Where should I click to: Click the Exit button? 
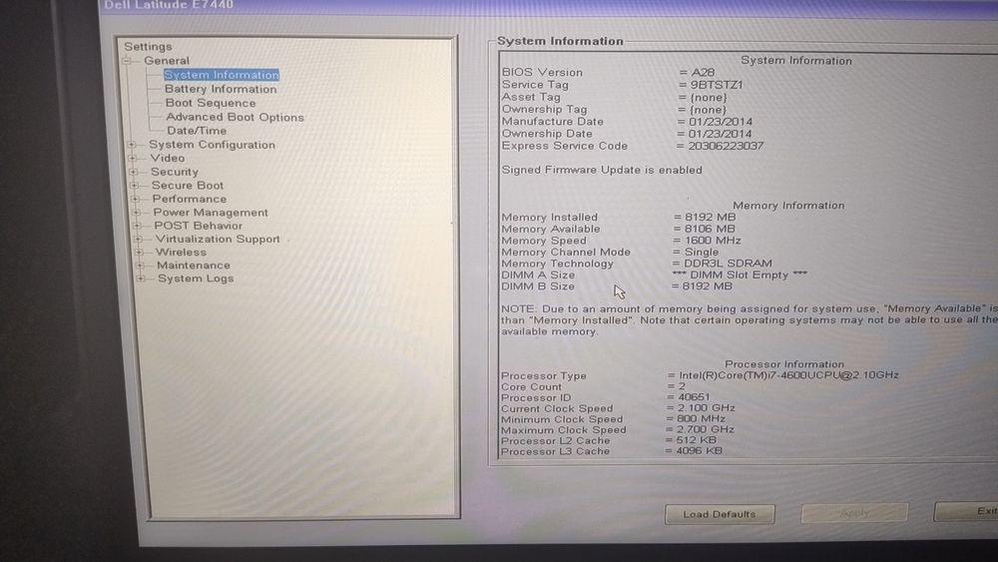tap(965, 511)
